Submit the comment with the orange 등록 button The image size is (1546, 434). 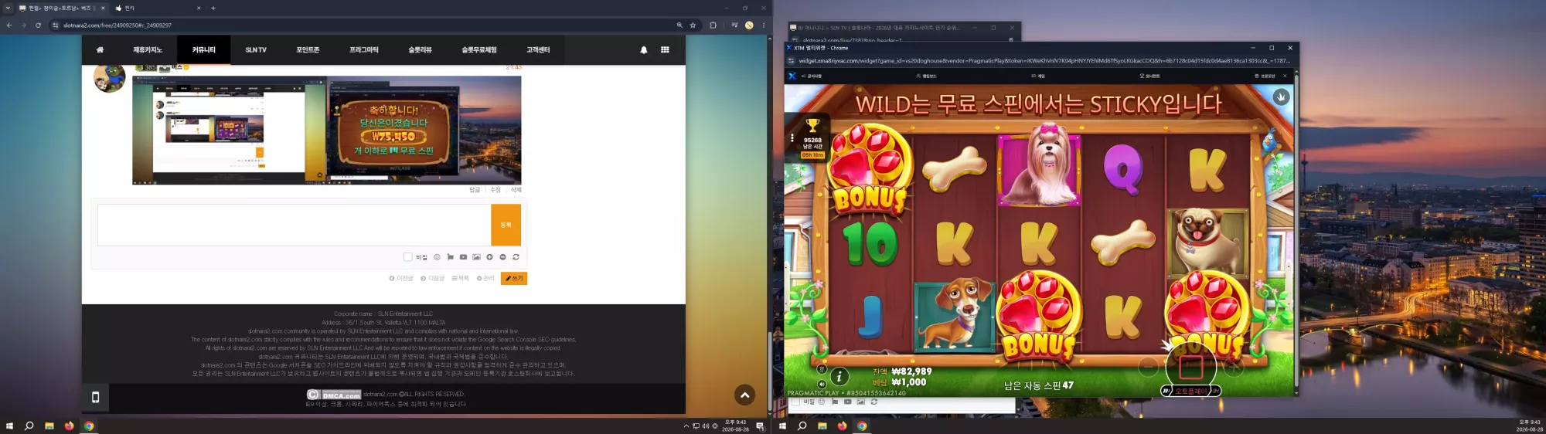pyautogui.click(x=506, y=225)
